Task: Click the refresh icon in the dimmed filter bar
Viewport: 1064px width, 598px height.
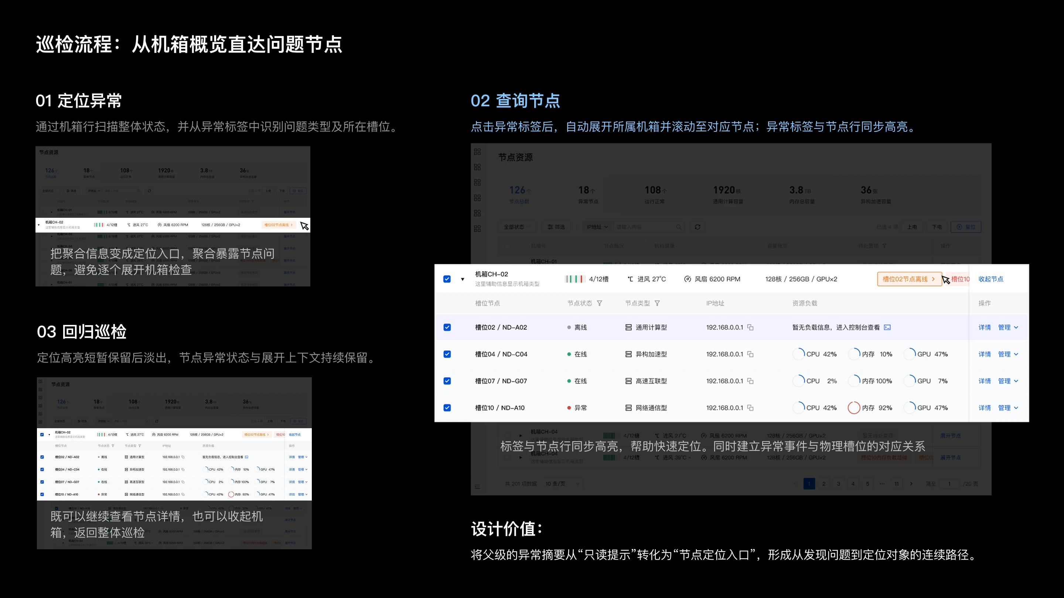Action: click(x=698, y=227)
